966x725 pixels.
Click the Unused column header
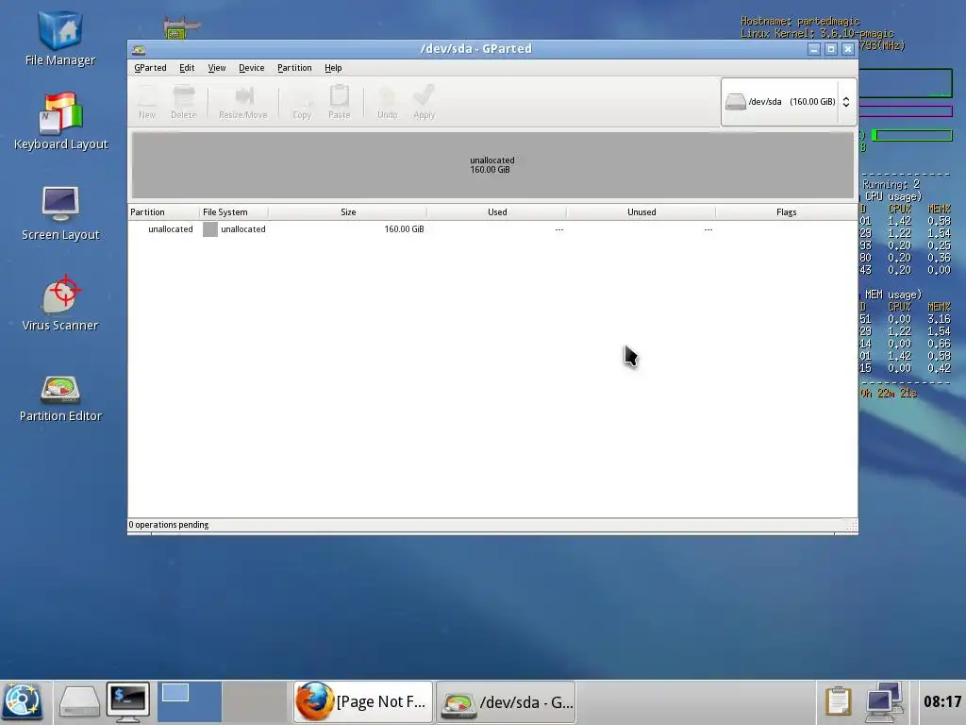click(x=641, y=212)
